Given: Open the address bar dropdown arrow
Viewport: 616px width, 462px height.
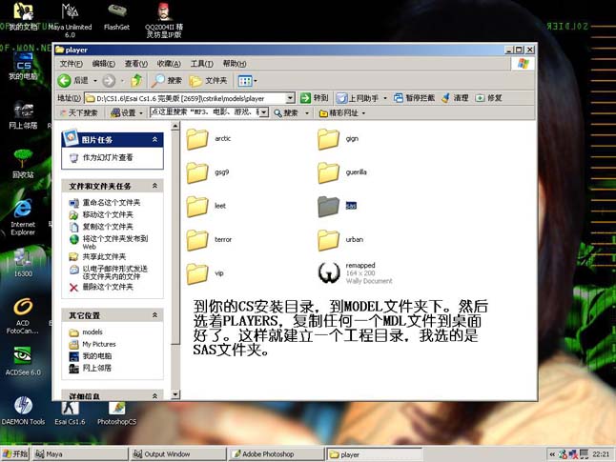Looking at the screenshot, I should 290,98.
